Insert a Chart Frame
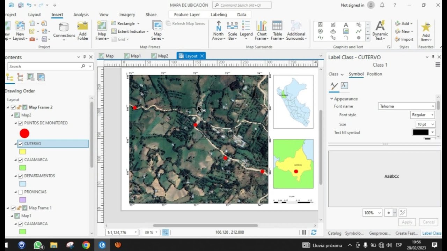 point(262,31)
